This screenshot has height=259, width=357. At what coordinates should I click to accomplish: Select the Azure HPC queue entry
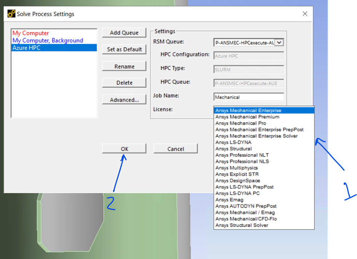coord(54,48)
